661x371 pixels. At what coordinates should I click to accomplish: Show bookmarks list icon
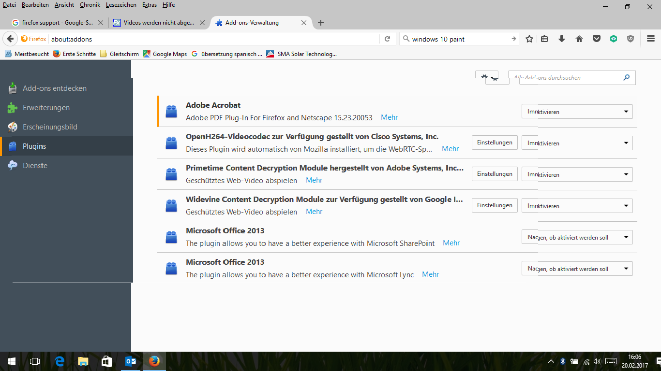(545, 39)
